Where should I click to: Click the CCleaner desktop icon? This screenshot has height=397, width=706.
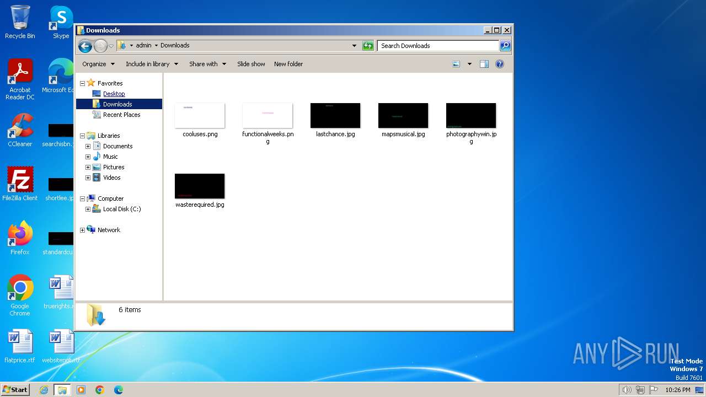20,130
